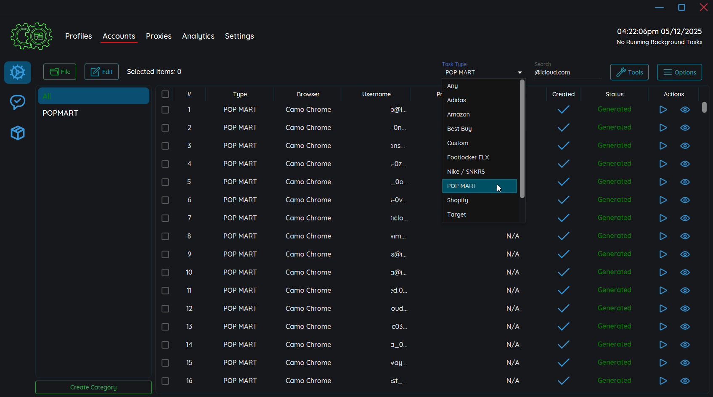The image size is (713, 397).
Task: Start the account in row 7
Action: [663, 218]
